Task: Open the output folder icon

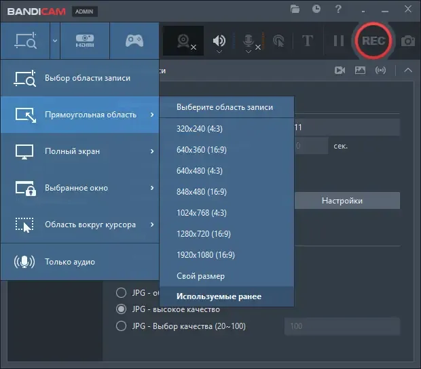Action: pos(295,9)
